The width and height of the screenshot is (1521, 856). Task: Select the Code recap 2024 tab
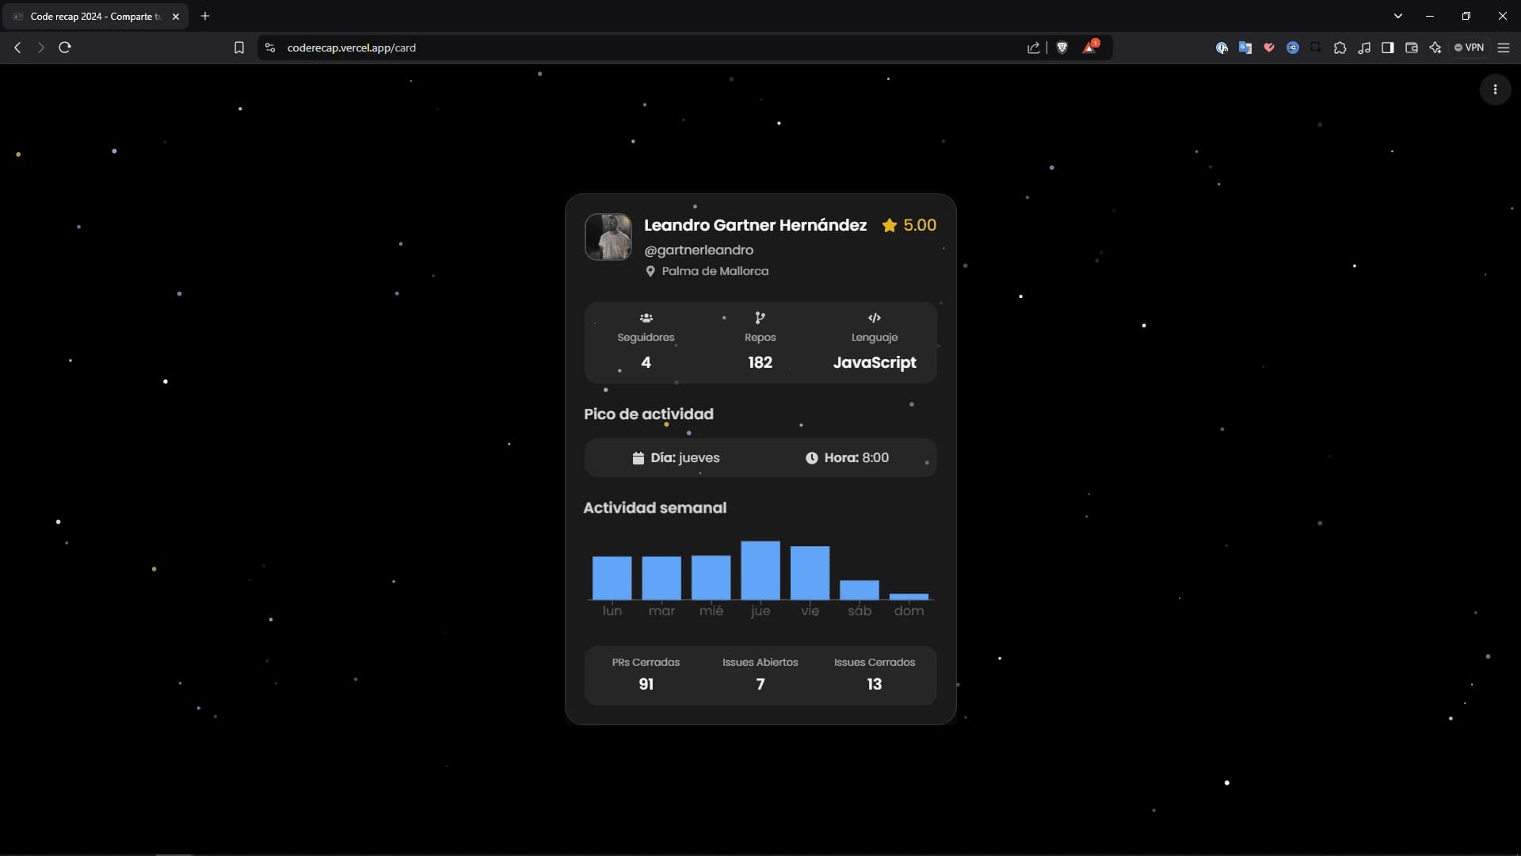[95, 16]
